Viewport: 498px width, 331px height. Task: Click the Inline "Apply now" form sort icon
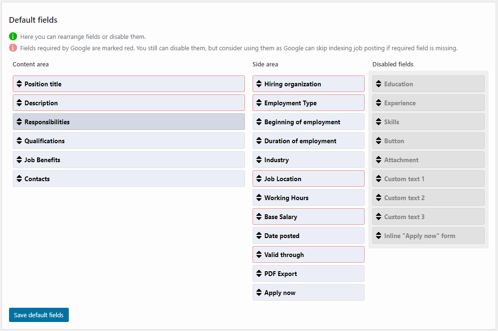click(378, 236)
